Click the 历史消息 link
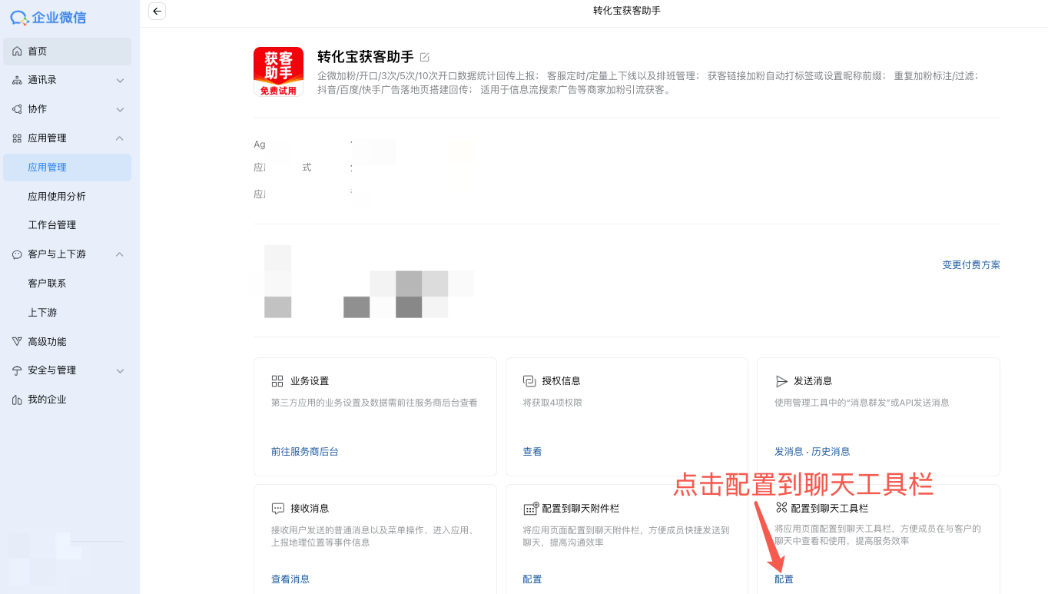The height and width of the screenshot is (594, 1048). pyautogui.click(x=831, y=452)
